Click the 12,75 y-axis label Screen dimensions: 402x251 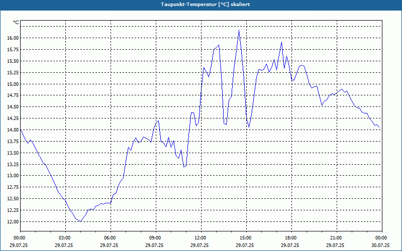click(x=13, y=187)
